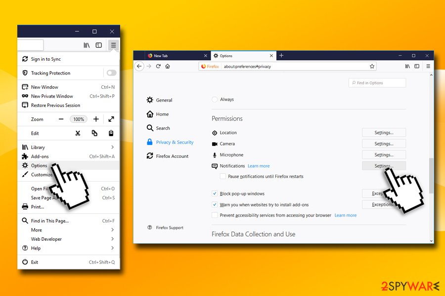
Task: Click the Find in Options search field
Action: [377, 83]
